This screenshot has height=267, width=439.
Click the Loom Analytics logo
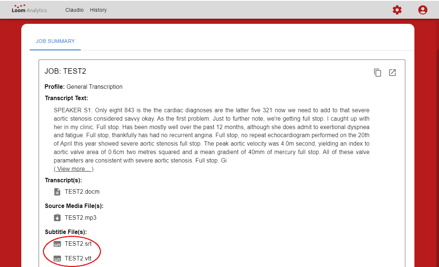pos(29,9)
